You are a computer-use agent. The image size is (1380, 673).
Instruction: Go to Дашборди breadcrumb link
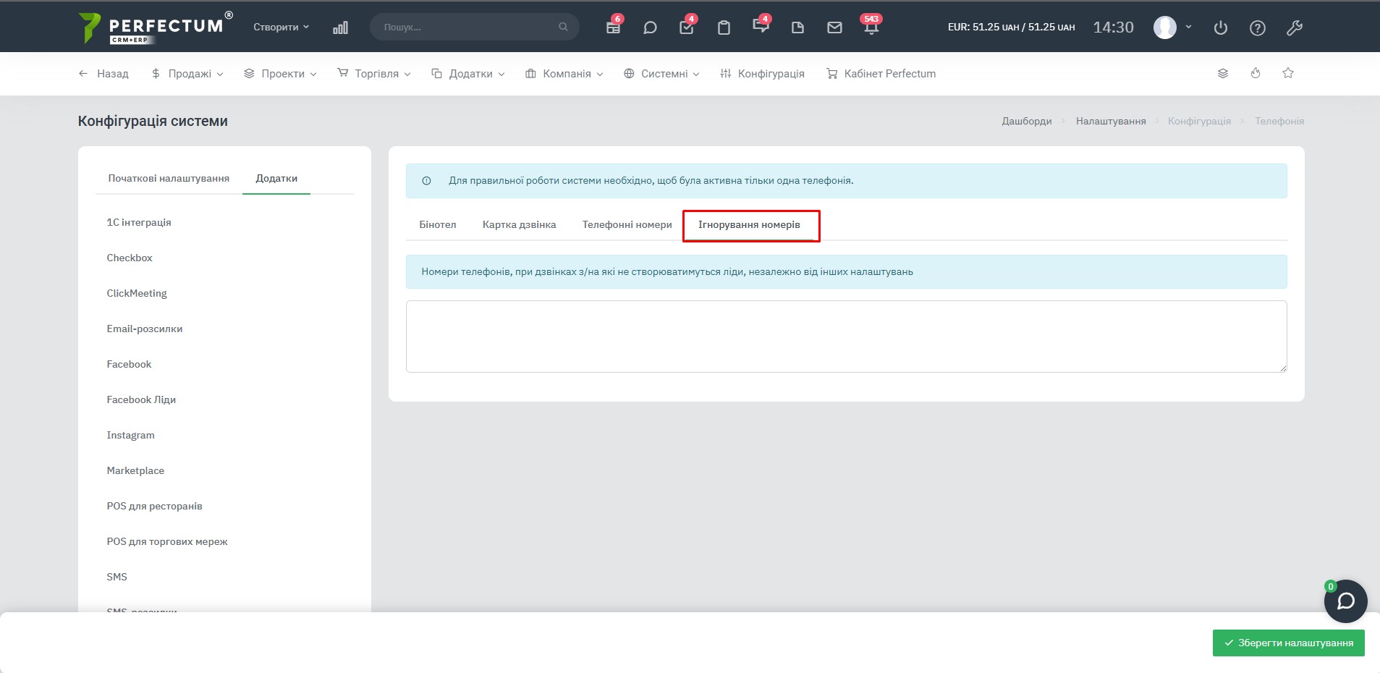pyautogui.click(x=1026, y=121)
